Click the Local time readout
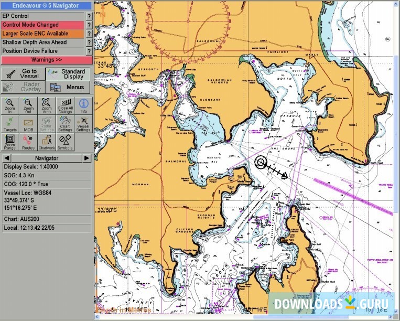The height and width of the screenshot is (321, 400). tap(47, 228)
